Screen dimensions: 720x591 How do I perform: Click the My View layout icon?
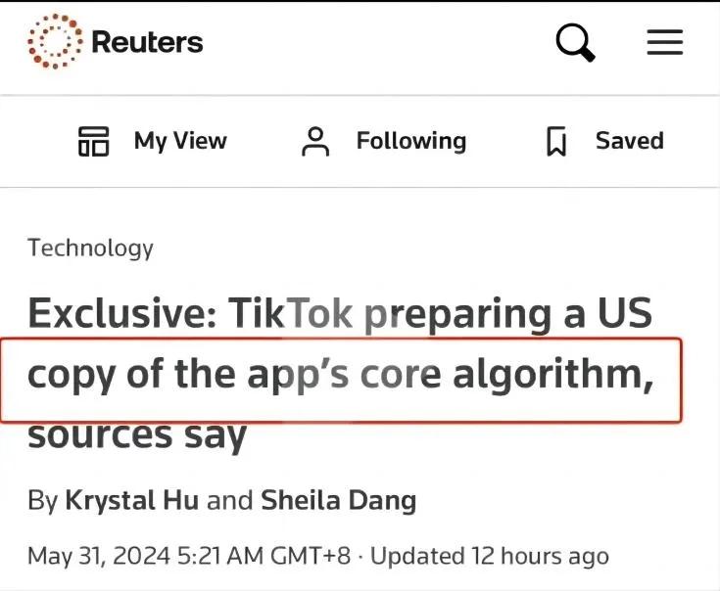pos(93,141)
